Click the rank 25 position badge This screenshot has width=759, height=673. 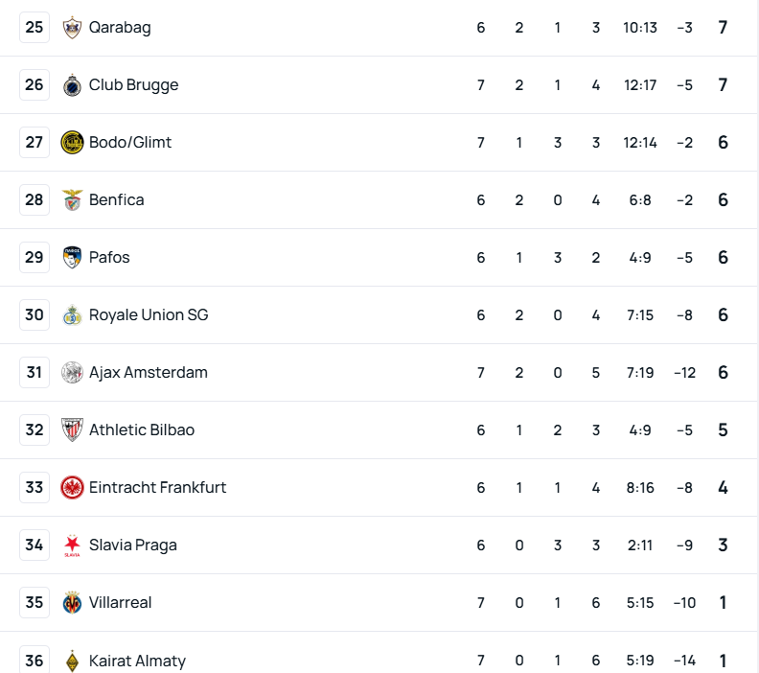(34, 28)
